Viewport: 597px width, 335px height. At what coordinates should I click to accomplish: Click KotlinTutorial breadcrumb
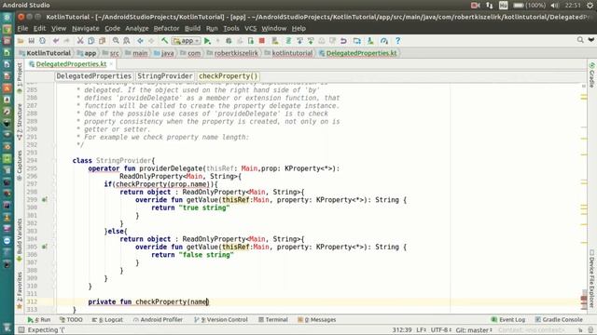pyautogui.click(x=45, y=53)
